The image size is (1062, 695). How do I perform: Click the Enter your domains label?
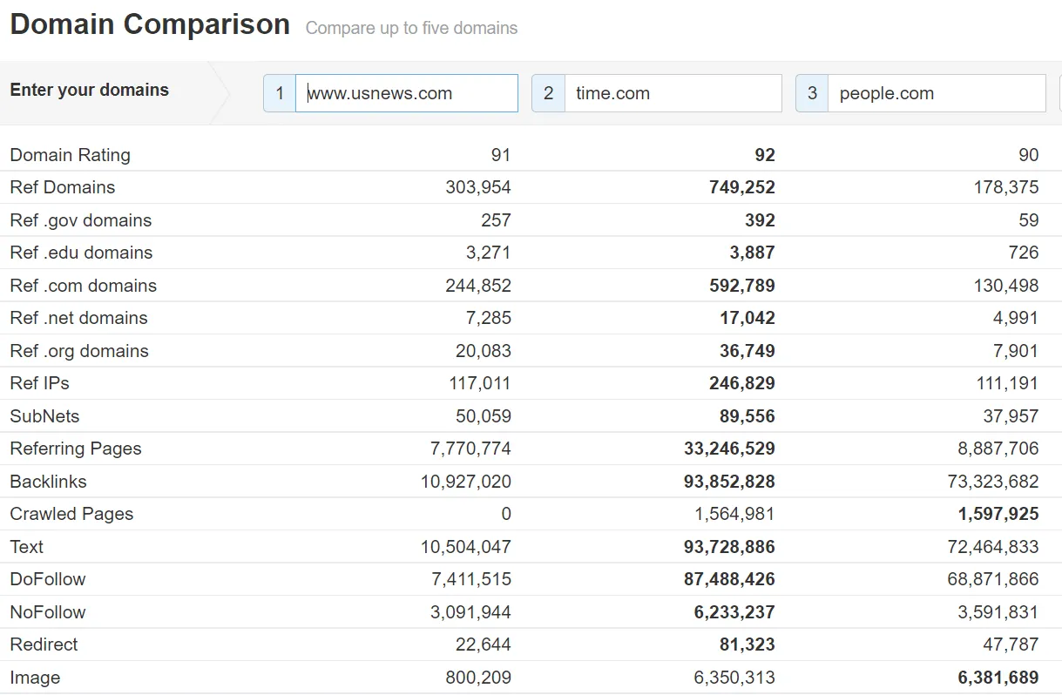89,90
